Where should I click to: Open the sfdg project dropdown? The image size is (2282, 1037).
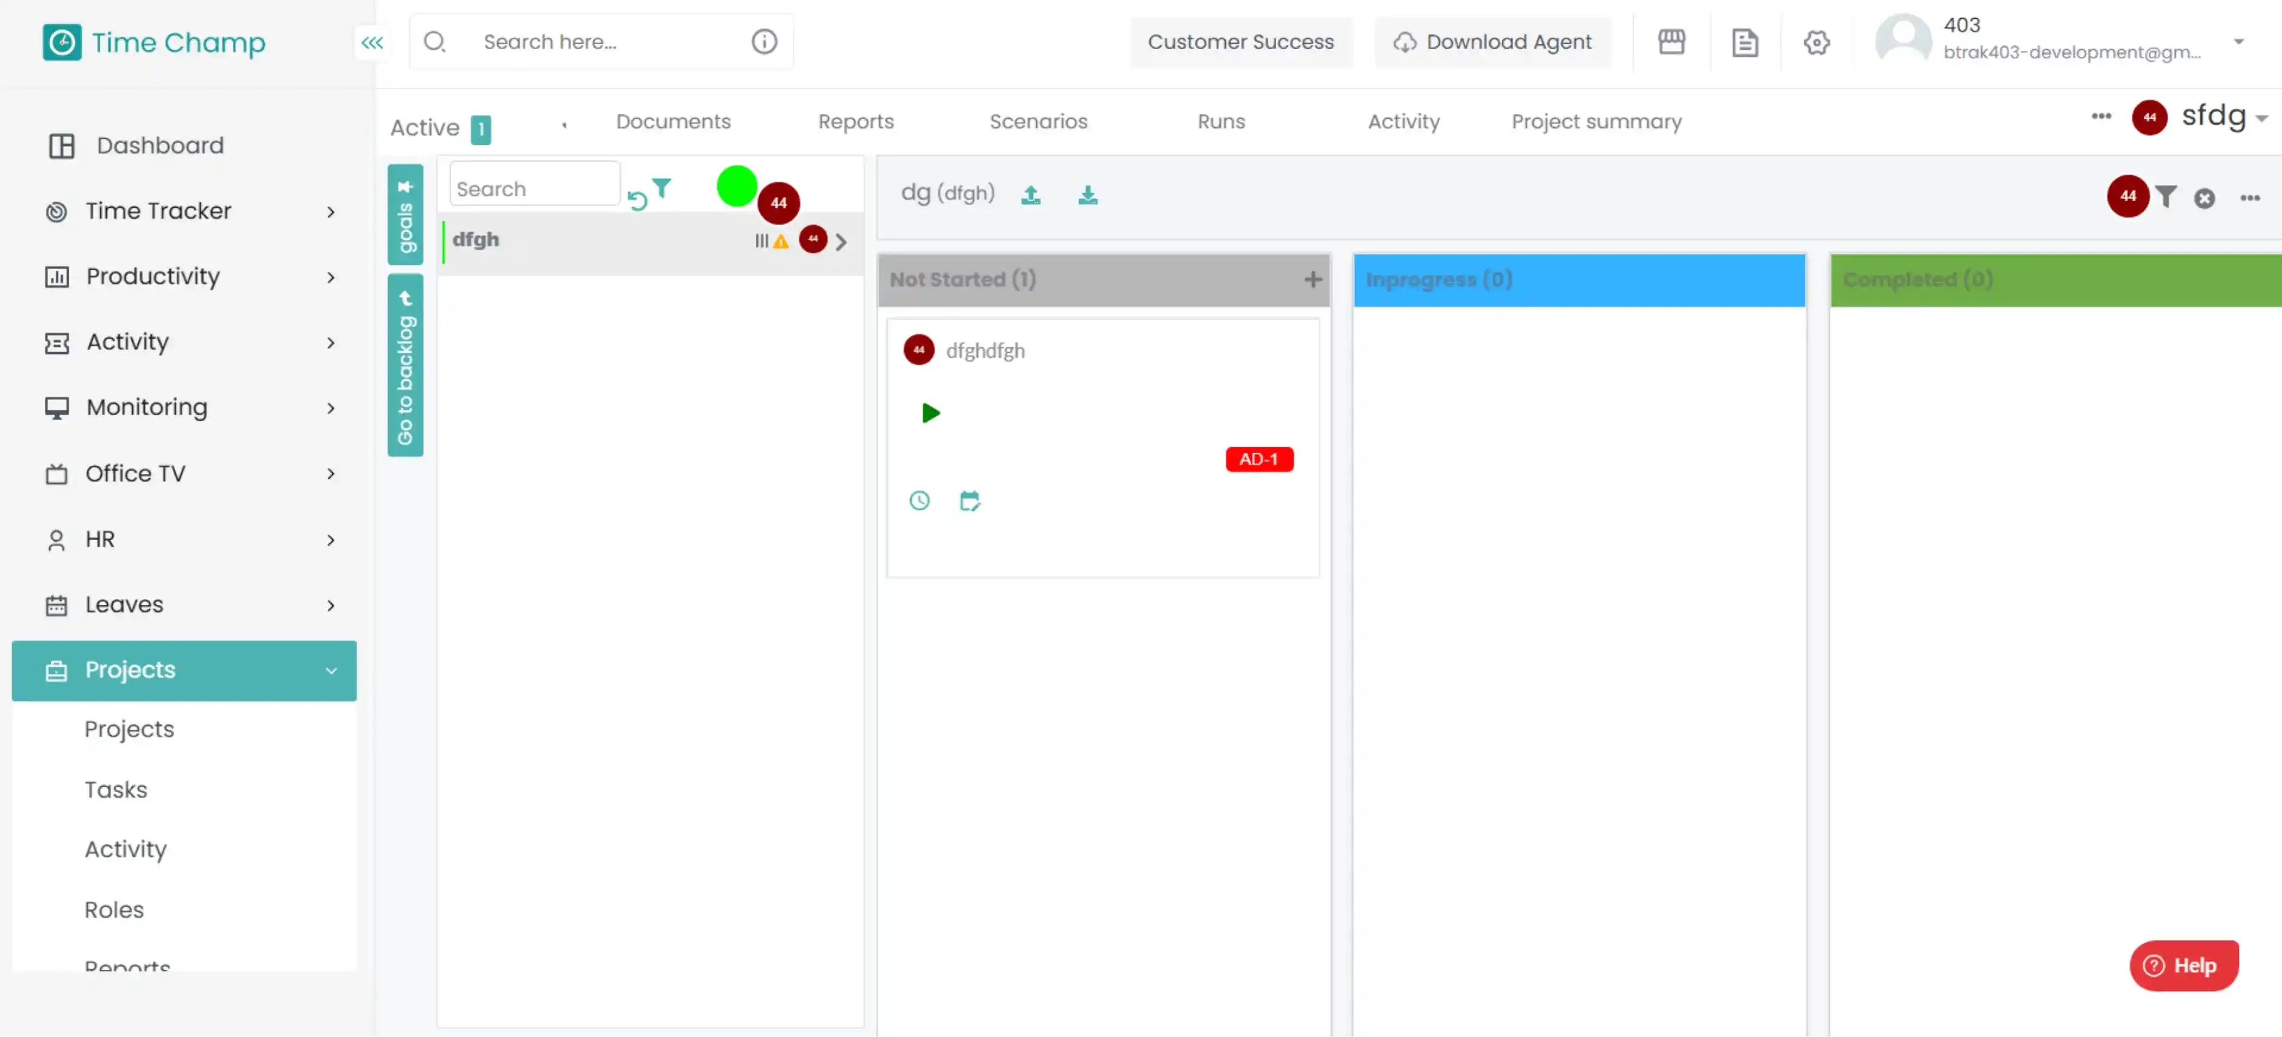(2261, 118)
